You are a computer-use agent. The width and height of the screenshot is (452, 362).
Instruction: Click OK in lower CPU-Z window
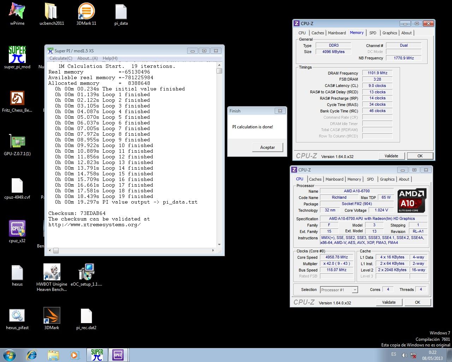[x=417, y=302]
